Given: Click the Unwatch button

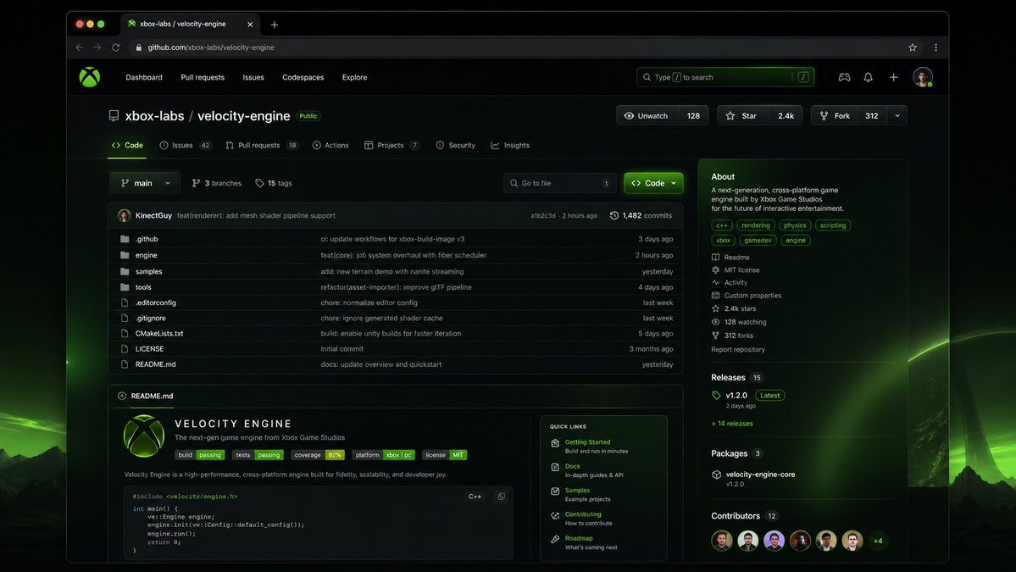Looking at the screenshot, I should point(647,116).
